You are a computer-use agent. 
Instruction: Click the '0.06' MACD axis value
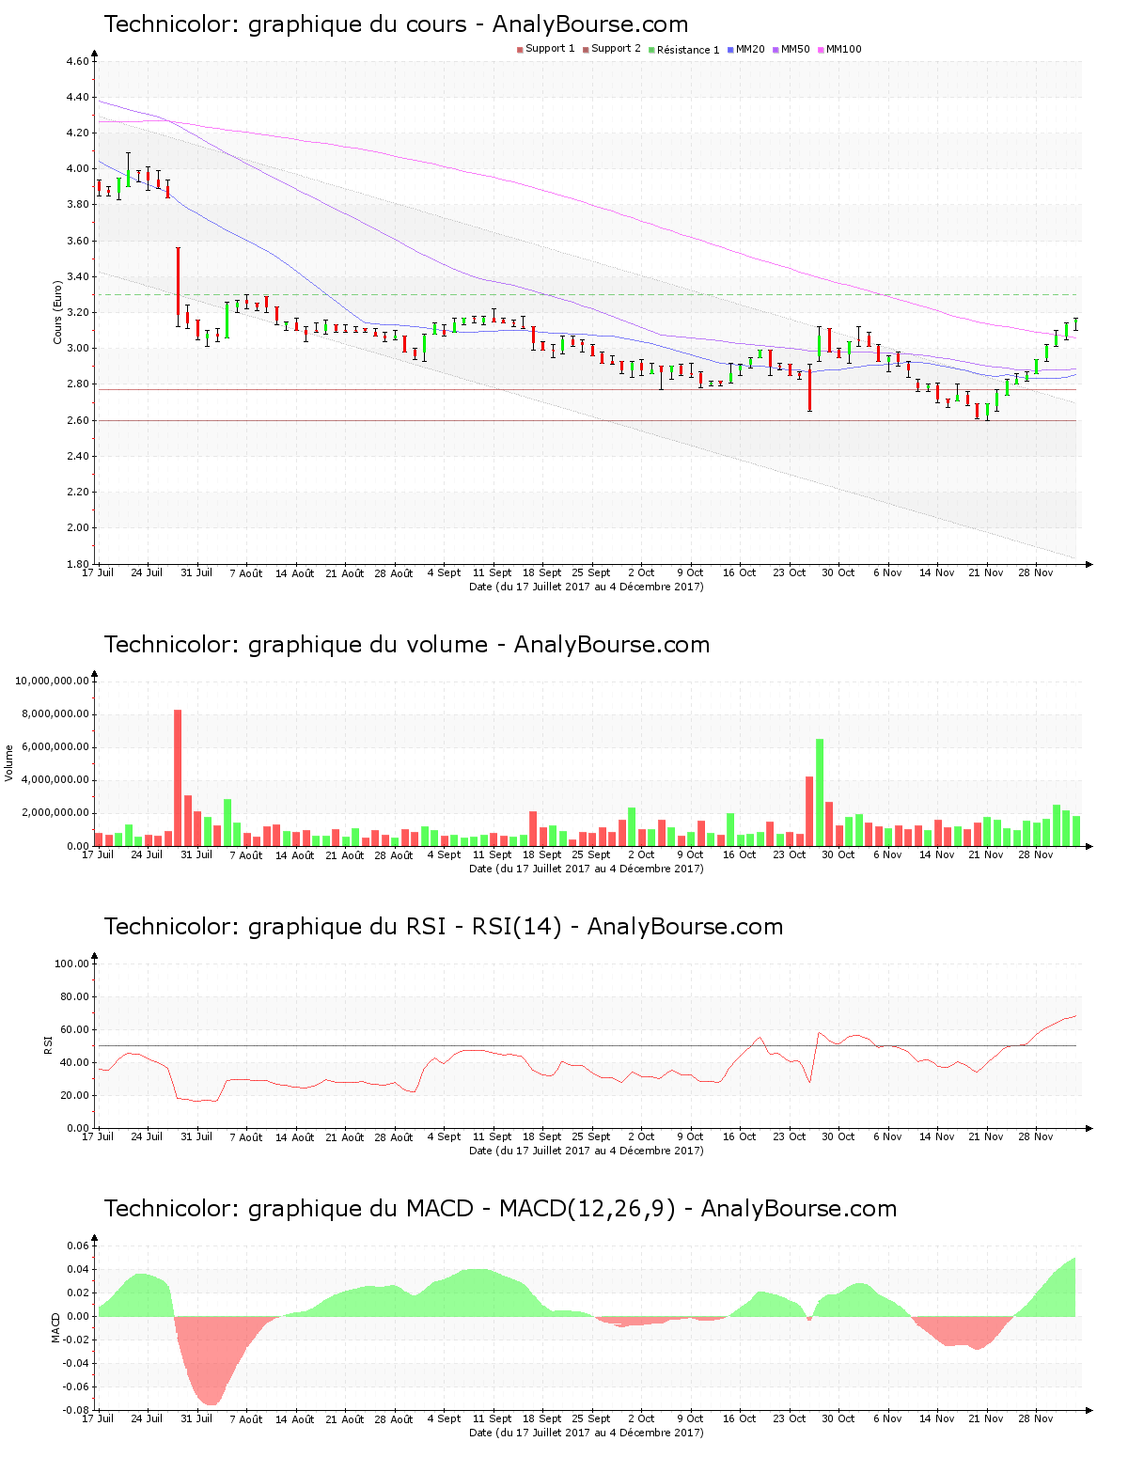coord(78,1245)
